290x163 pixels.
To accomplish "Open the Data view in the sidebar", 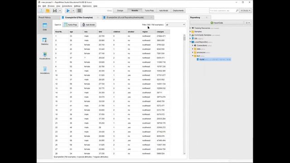I will point(45,27).
